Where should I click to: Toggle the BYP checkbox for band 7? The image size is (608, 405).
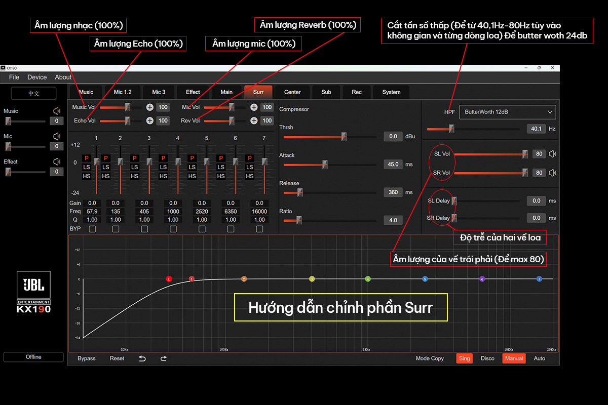[259, 229]
